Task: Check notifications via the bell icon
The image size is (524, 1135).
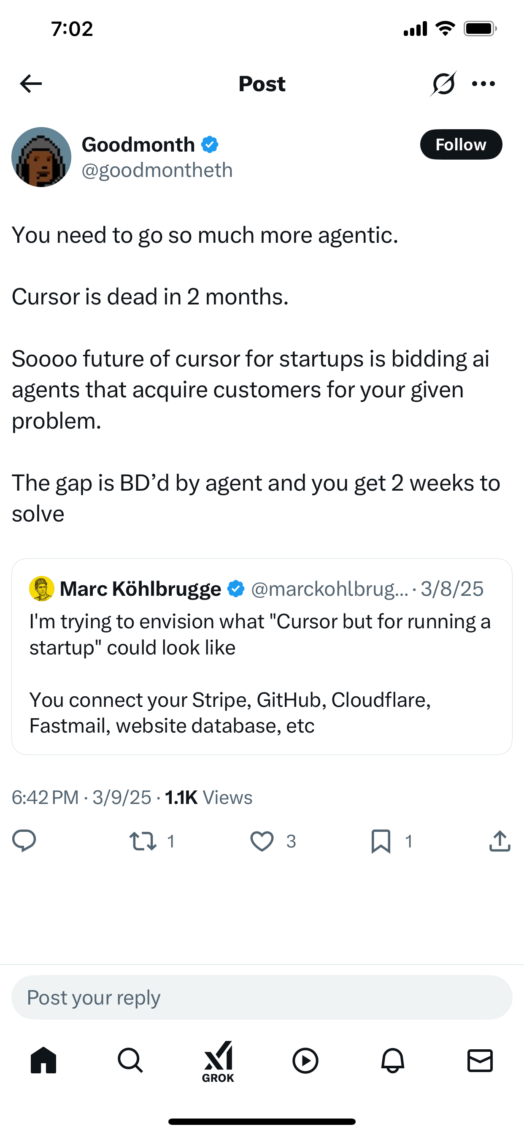Action: point(392,1060)
